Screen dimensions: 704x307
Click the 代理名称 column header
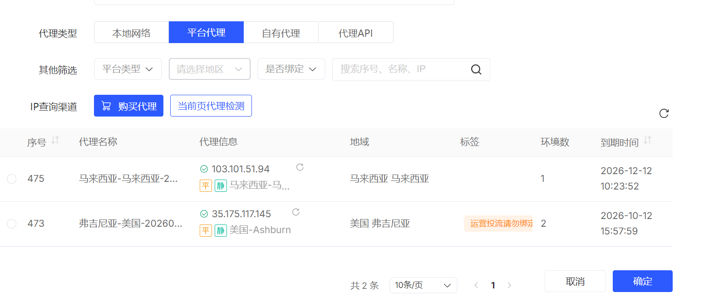(x=98, y=142)
